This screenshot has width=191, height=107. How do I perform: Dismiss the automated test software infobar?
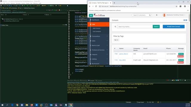click(x=188, y=10)
